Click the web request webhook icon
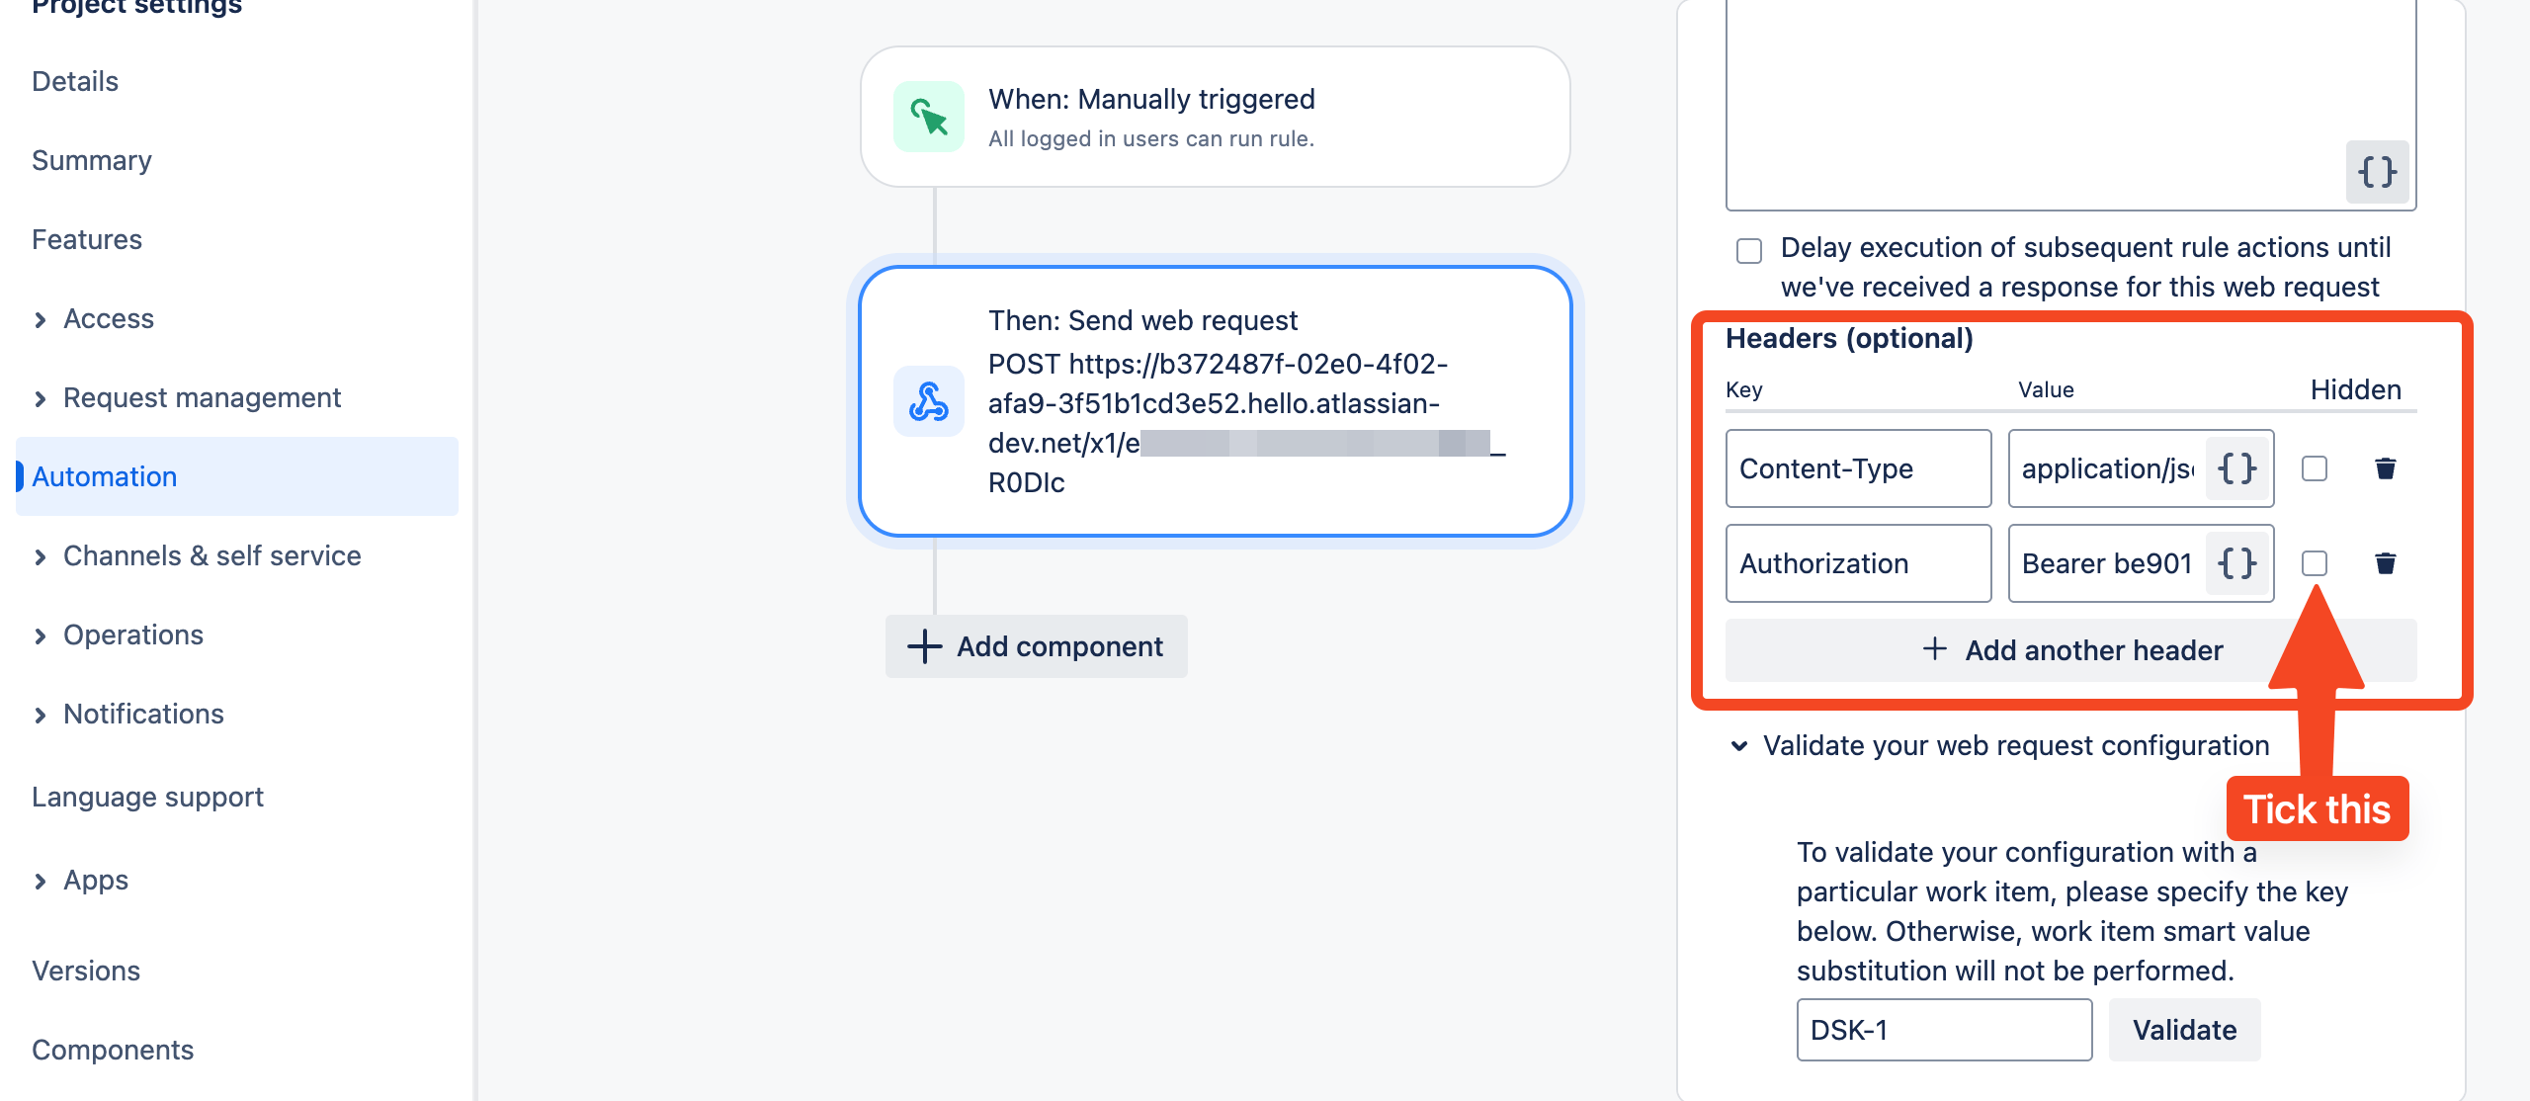Screen dimensions: 2530x1101 (929, 401)
